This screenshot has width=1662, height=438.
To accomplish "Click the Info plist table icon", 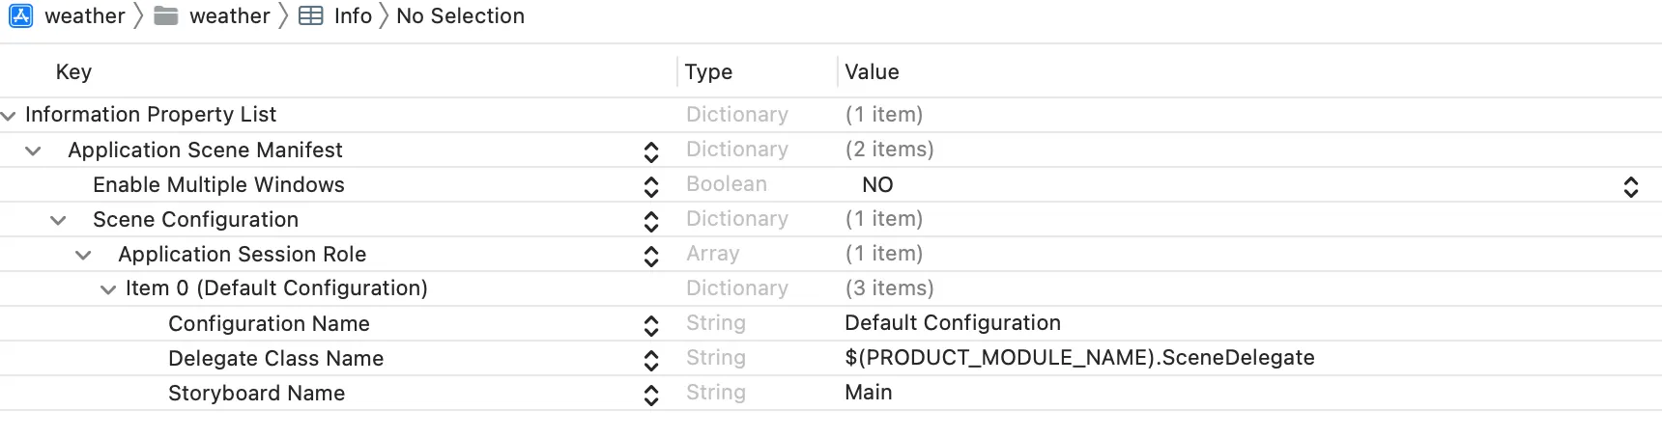I will point(311,16).
